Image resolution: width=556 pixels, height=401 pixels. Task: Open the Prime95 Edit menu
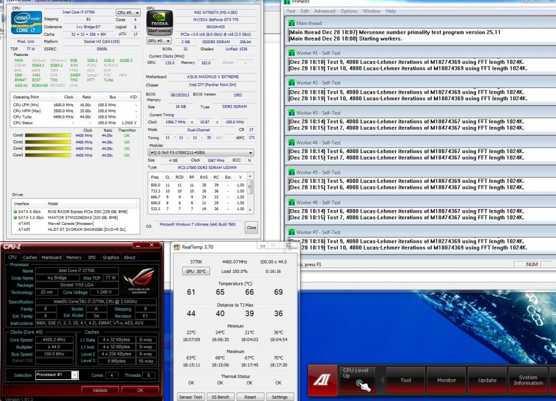[305, 11]
